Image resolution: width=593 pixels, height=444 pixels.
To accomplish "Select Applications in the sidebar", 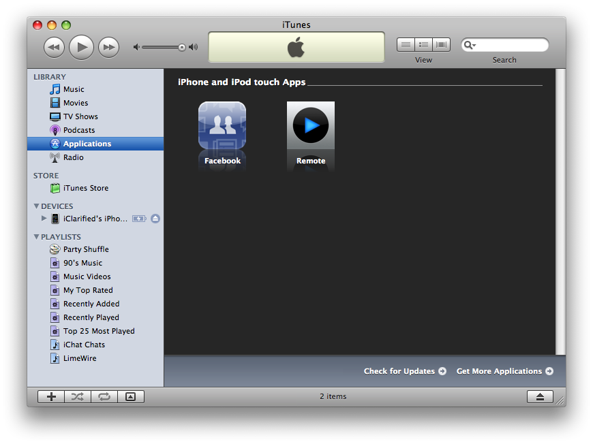I will [95, 144].
